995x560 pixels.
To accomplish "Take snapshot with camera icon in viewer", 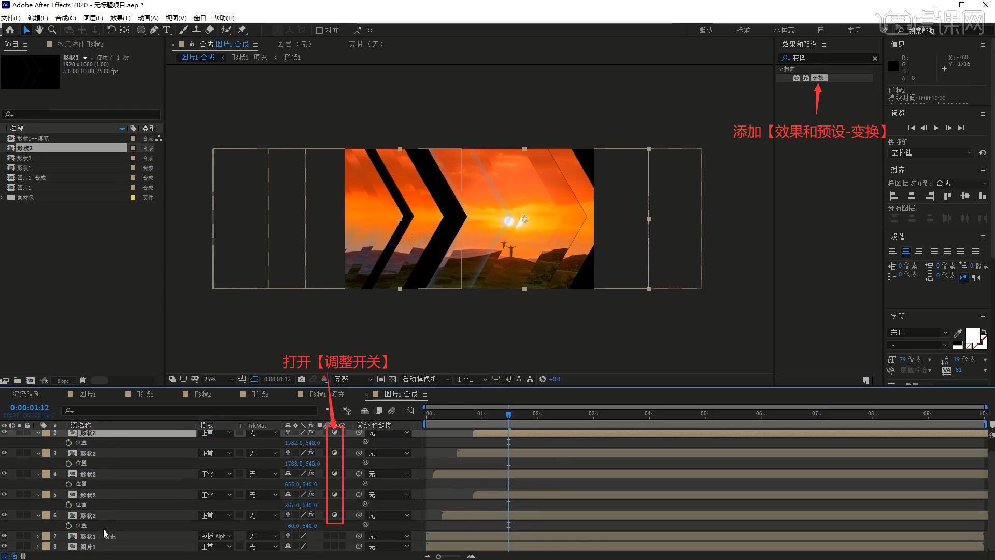I will pyautogui.click(x=302, y=380).
